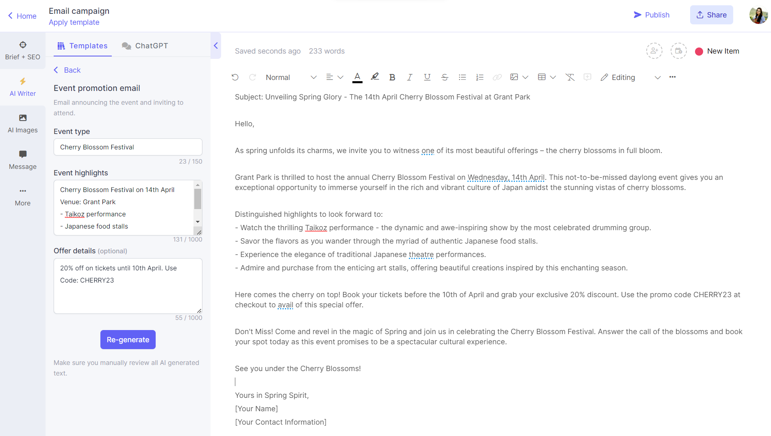
Task: Toggle italic formatting
Action: tap(410, 77)
